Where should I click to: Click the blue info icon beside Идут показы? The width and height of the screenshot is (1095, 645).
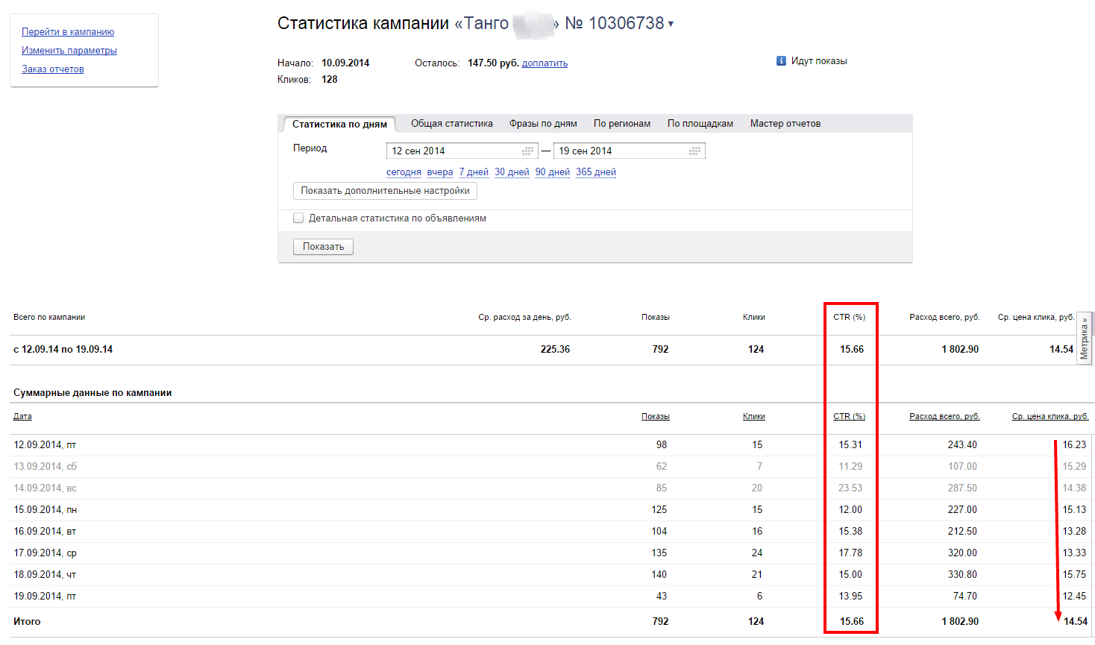(x=781, y=61)
